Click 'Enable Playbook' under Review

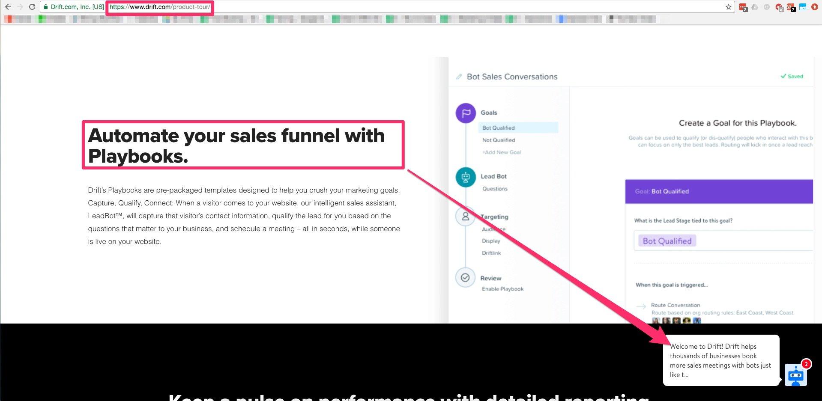[x=502, y=289]
